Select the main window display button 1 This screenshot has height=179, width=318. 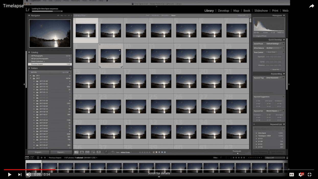pos(27,158)
